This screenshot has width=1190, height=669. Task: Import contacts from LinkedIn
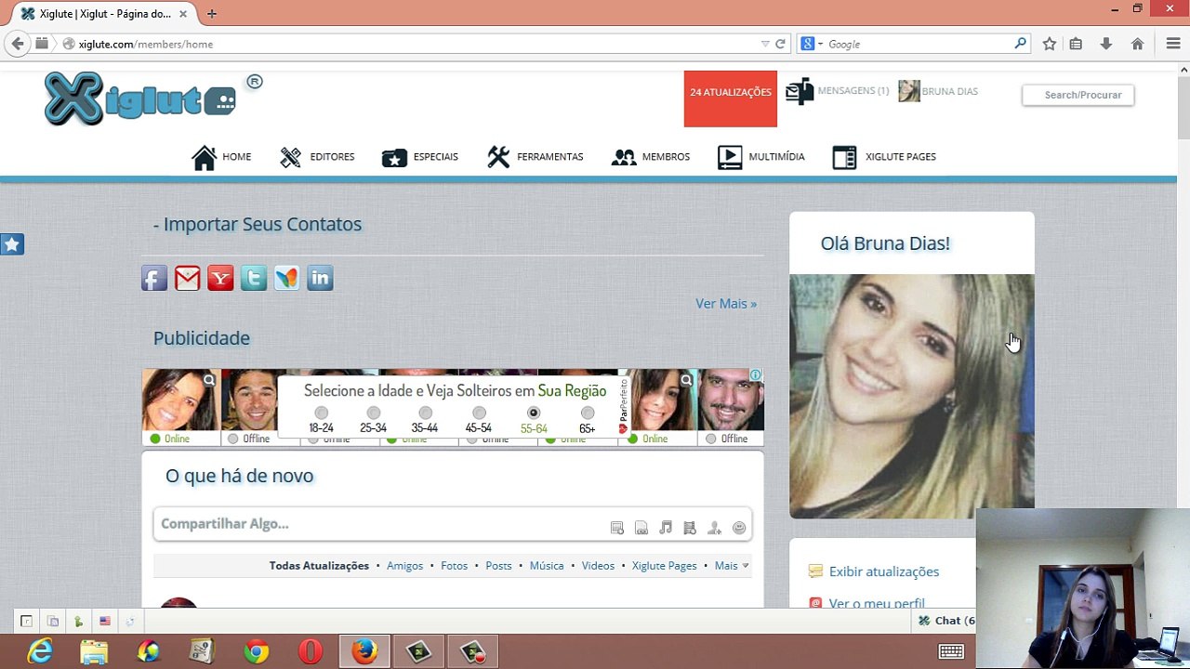pos(320,278)
